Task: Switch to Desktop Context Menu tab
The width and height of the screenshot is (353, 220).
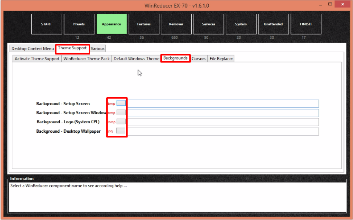Action: pyautogui.click(x=33, y=48)
